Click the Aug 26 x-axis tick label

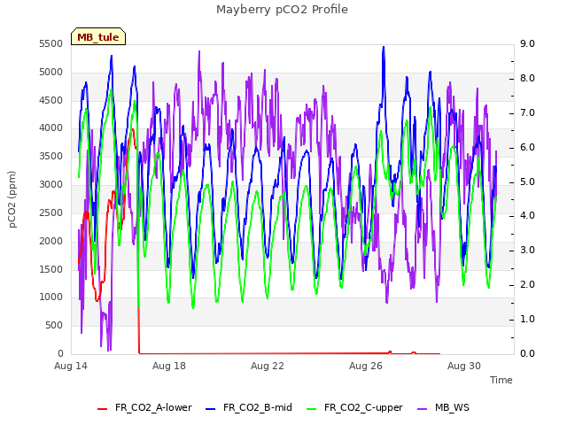click(x=366, y=366)
